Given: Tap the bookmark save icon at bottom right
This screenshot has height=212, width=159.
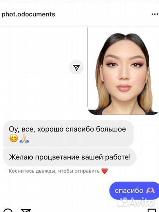Looking at the screenshot, I should (x=152, y=210).
